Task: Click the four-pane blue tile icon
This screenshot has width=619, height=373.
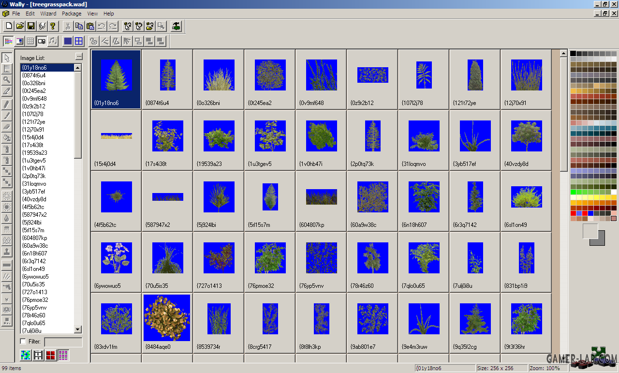Action: pyautogui.click(x=79, y=41)
